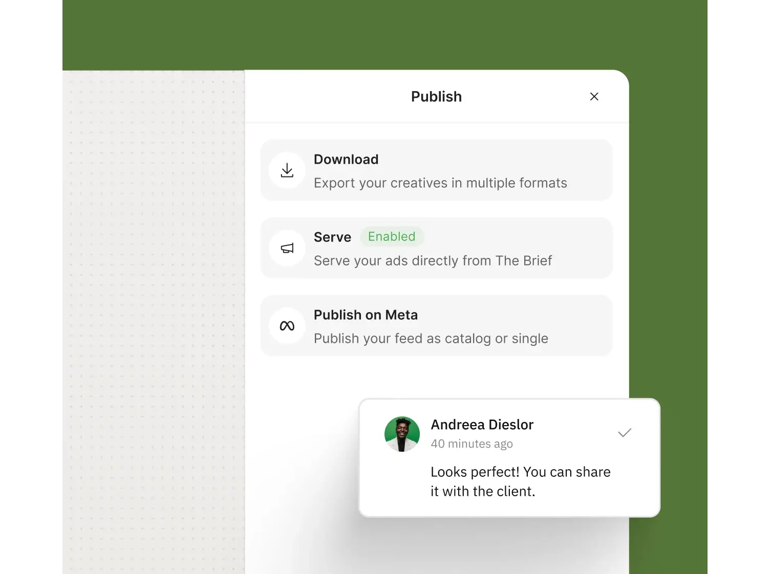This screenshot has width=770, height=574.
Task: Click 'Publish your feed as catalog or single'
Action: 431,339
